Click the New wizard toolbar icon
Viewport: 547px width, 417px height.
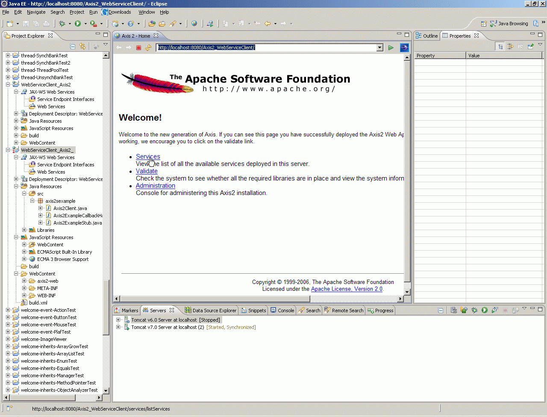[9, 24]
